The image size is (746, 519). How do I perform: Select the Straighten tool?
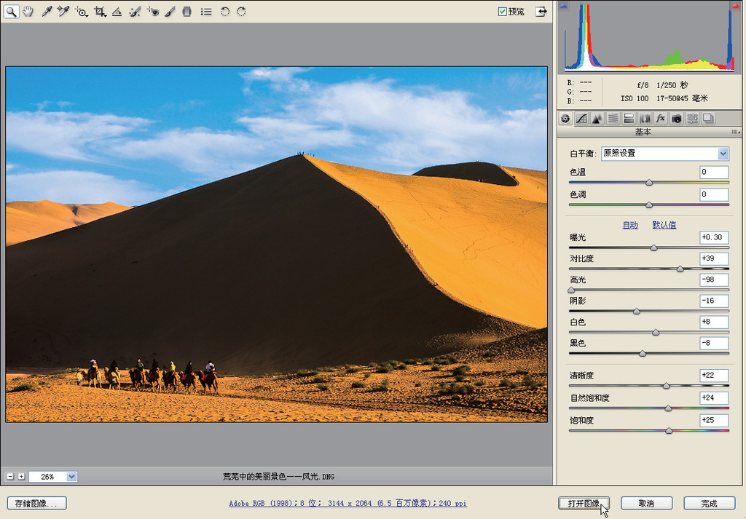click(117, 12)
